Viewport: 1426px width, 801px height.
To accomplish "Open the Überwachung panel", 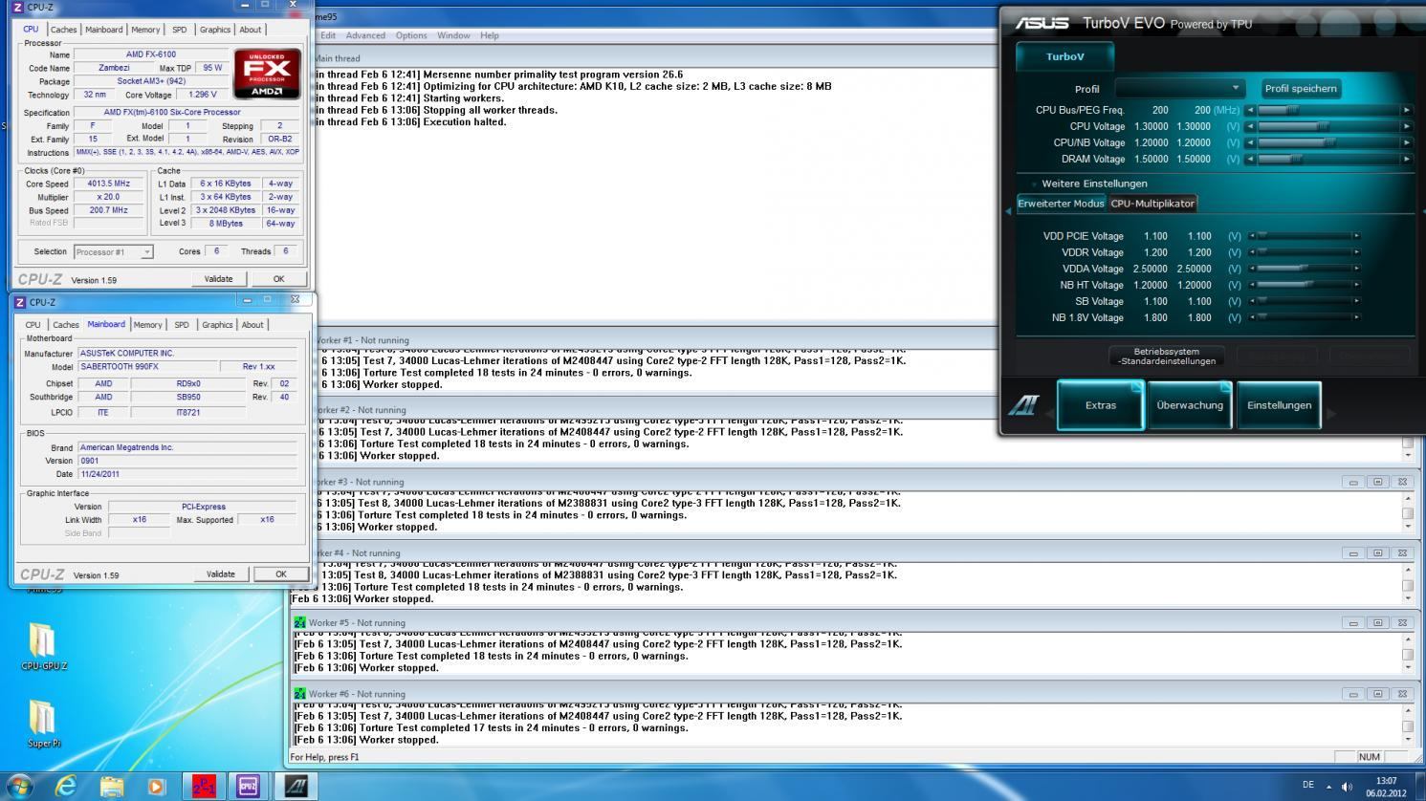I will click(1190, 405).
